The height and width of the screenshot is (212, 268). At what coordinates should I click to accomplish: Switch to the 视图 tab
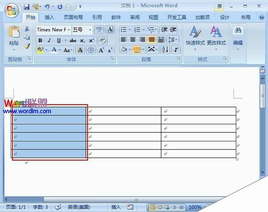tap(153, 17)
